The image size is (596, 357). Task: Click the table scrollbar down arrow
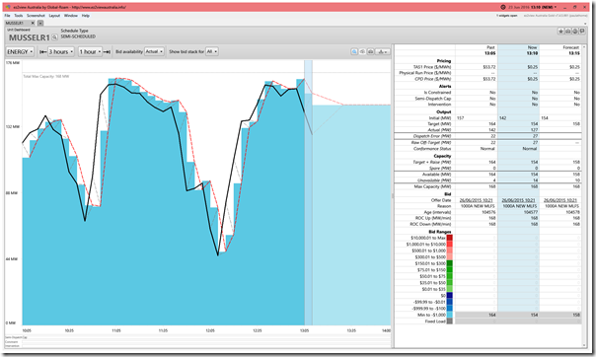(584, 345)
